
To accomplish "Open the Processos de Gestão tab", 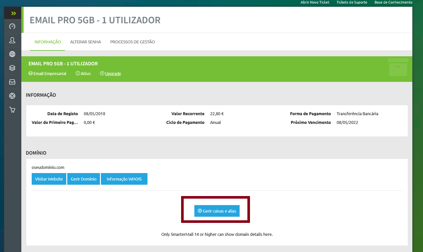I will [x=132, y=42].
